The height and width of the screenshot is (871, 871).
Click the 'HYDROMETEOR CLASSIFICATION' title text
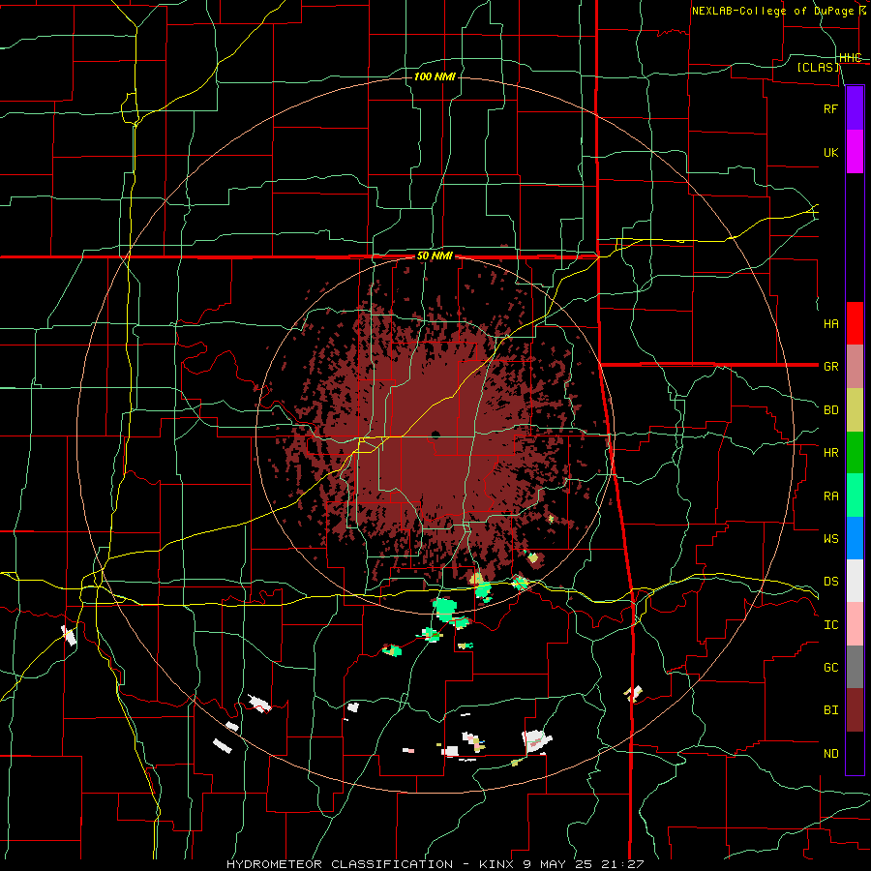point(340,864)
